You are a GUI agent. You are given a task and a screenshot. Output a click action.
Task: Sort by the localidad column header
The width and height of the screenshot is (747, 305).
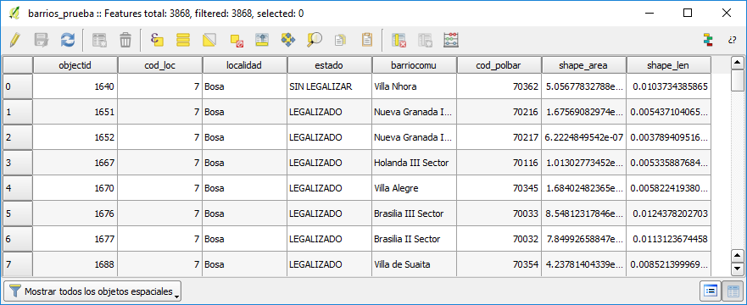(244, 65)
